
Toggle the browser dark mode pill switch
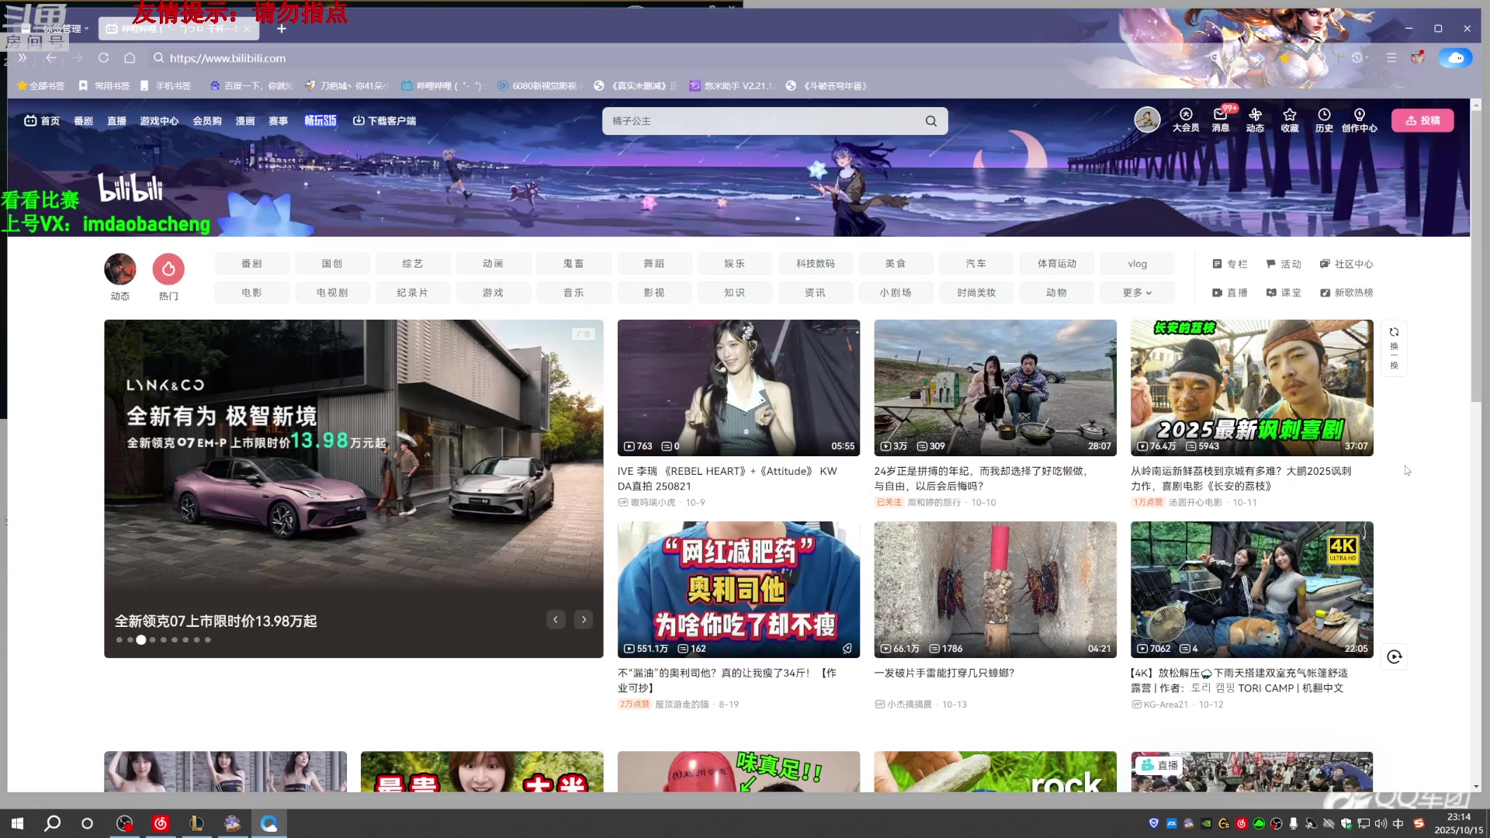point(1456,57)
